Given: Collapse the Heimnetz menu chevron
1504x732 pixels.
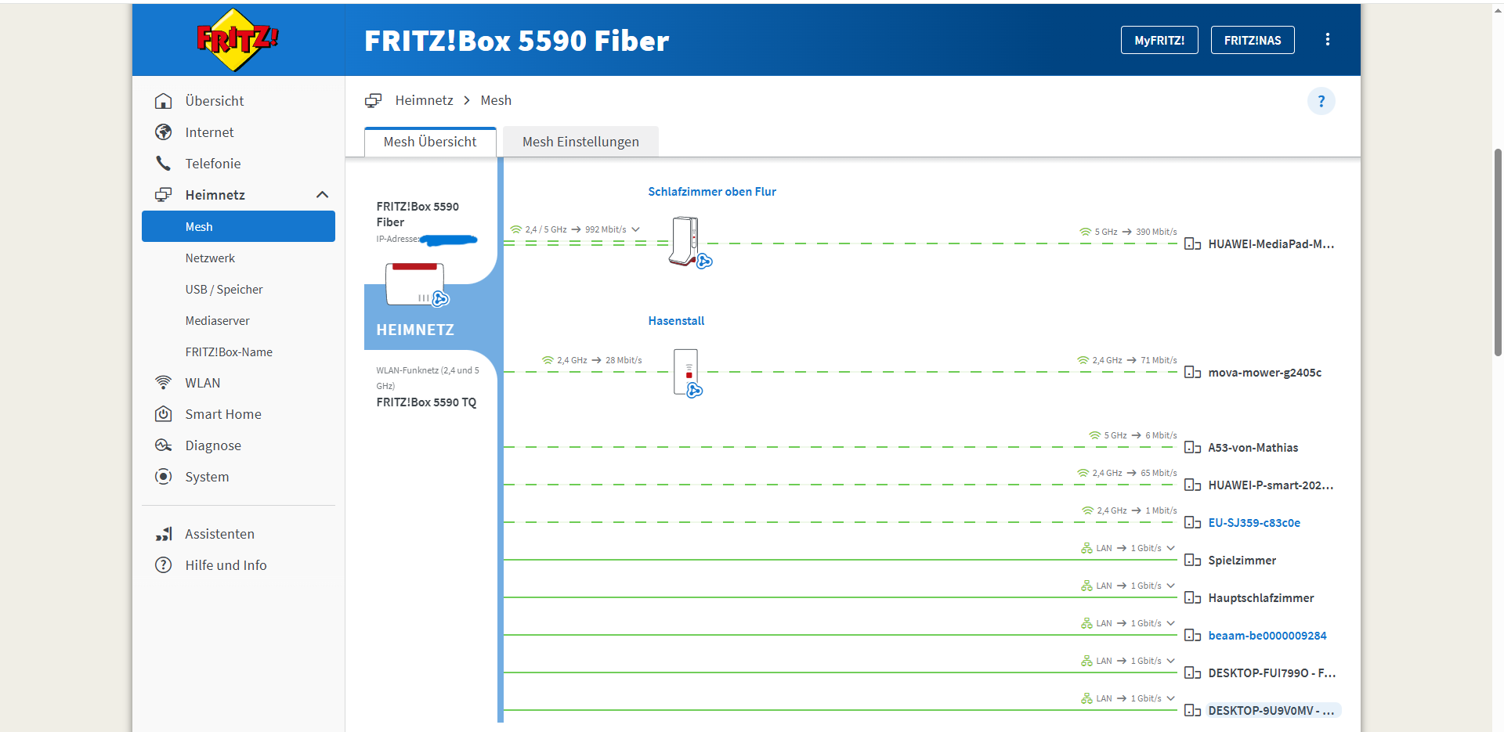Looking at the screenshot, I should coord(322,195).
